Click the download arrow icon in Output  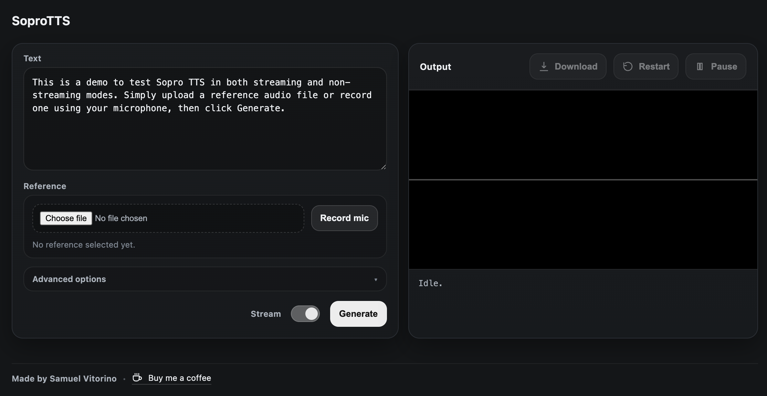[544, 66]
